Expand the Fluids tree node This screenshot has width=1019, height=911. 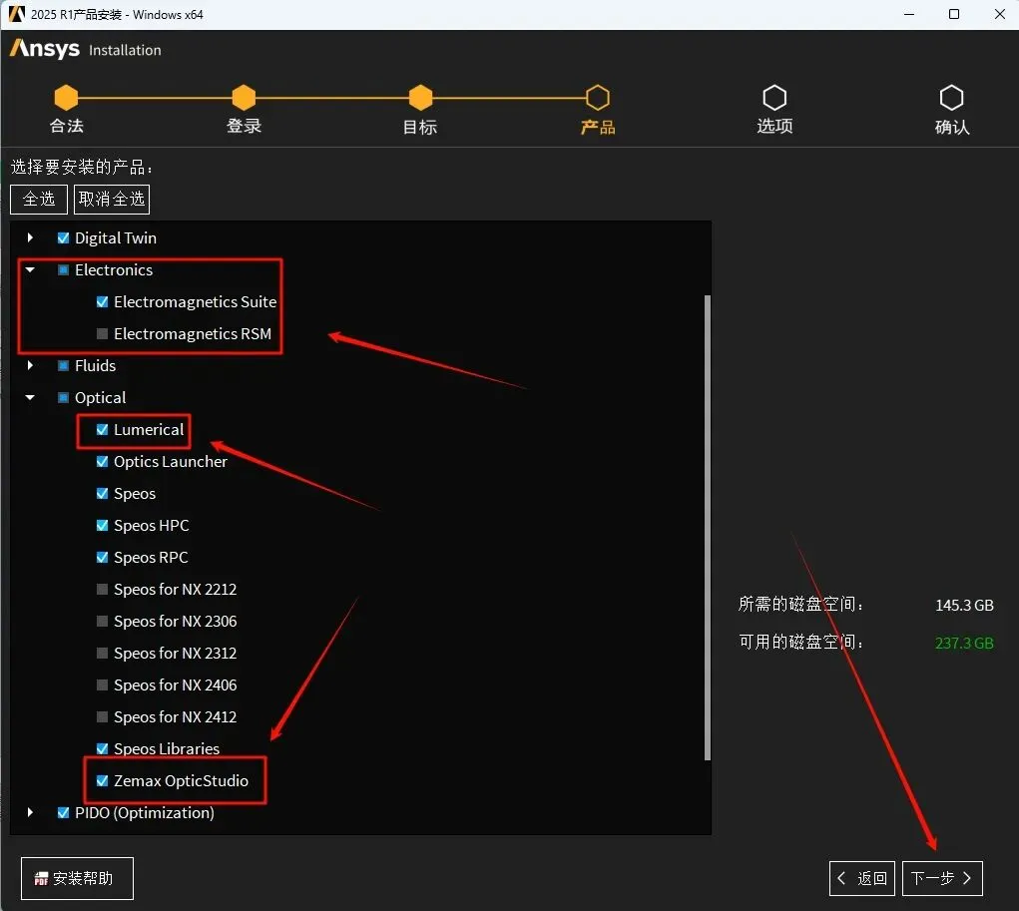[x=30, y=365]
